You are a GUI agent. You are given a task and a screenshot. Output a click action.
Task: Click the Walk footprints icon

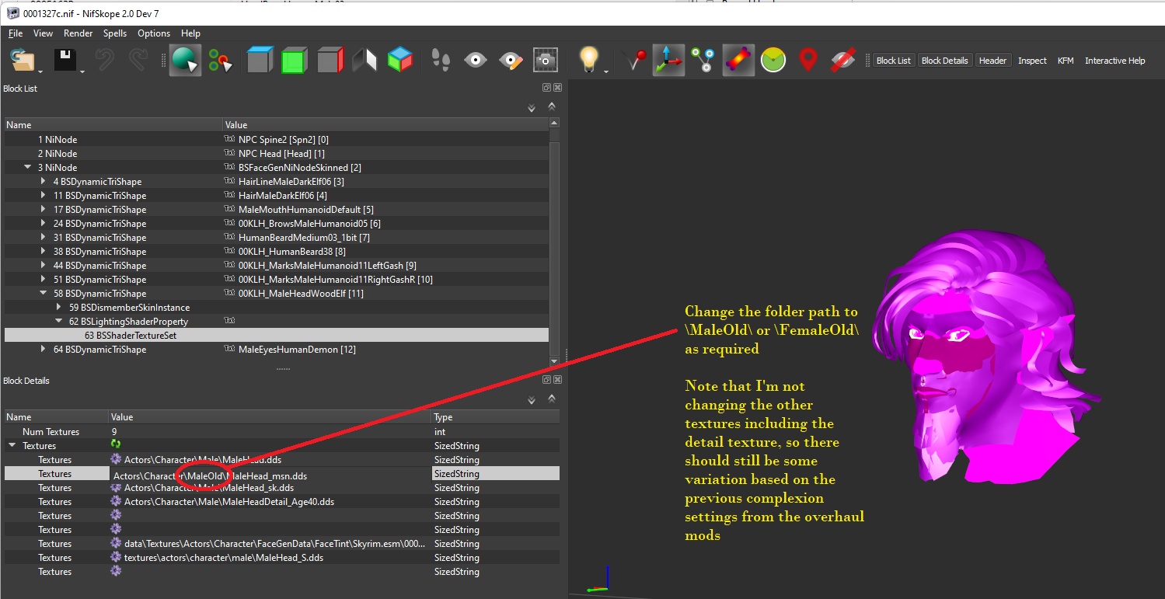click(441, 61)
